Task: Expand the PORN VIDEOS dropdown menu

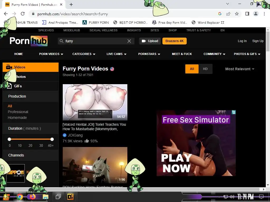Action: (51, 54)
